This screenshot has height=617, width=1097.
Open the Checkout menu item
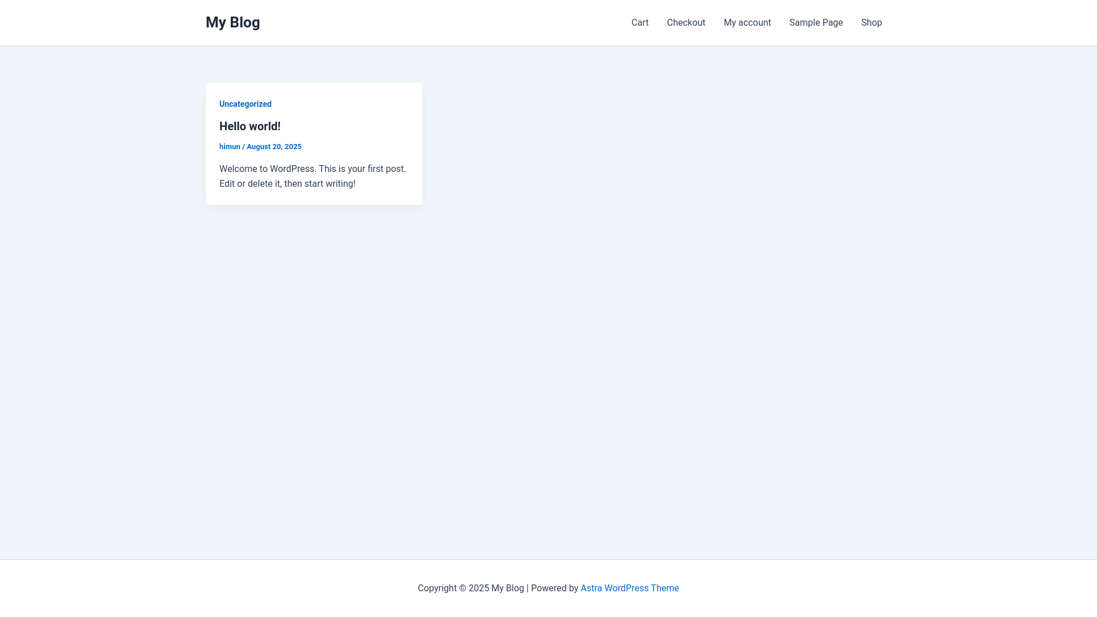pyautogui.click(x=686, y=23)
